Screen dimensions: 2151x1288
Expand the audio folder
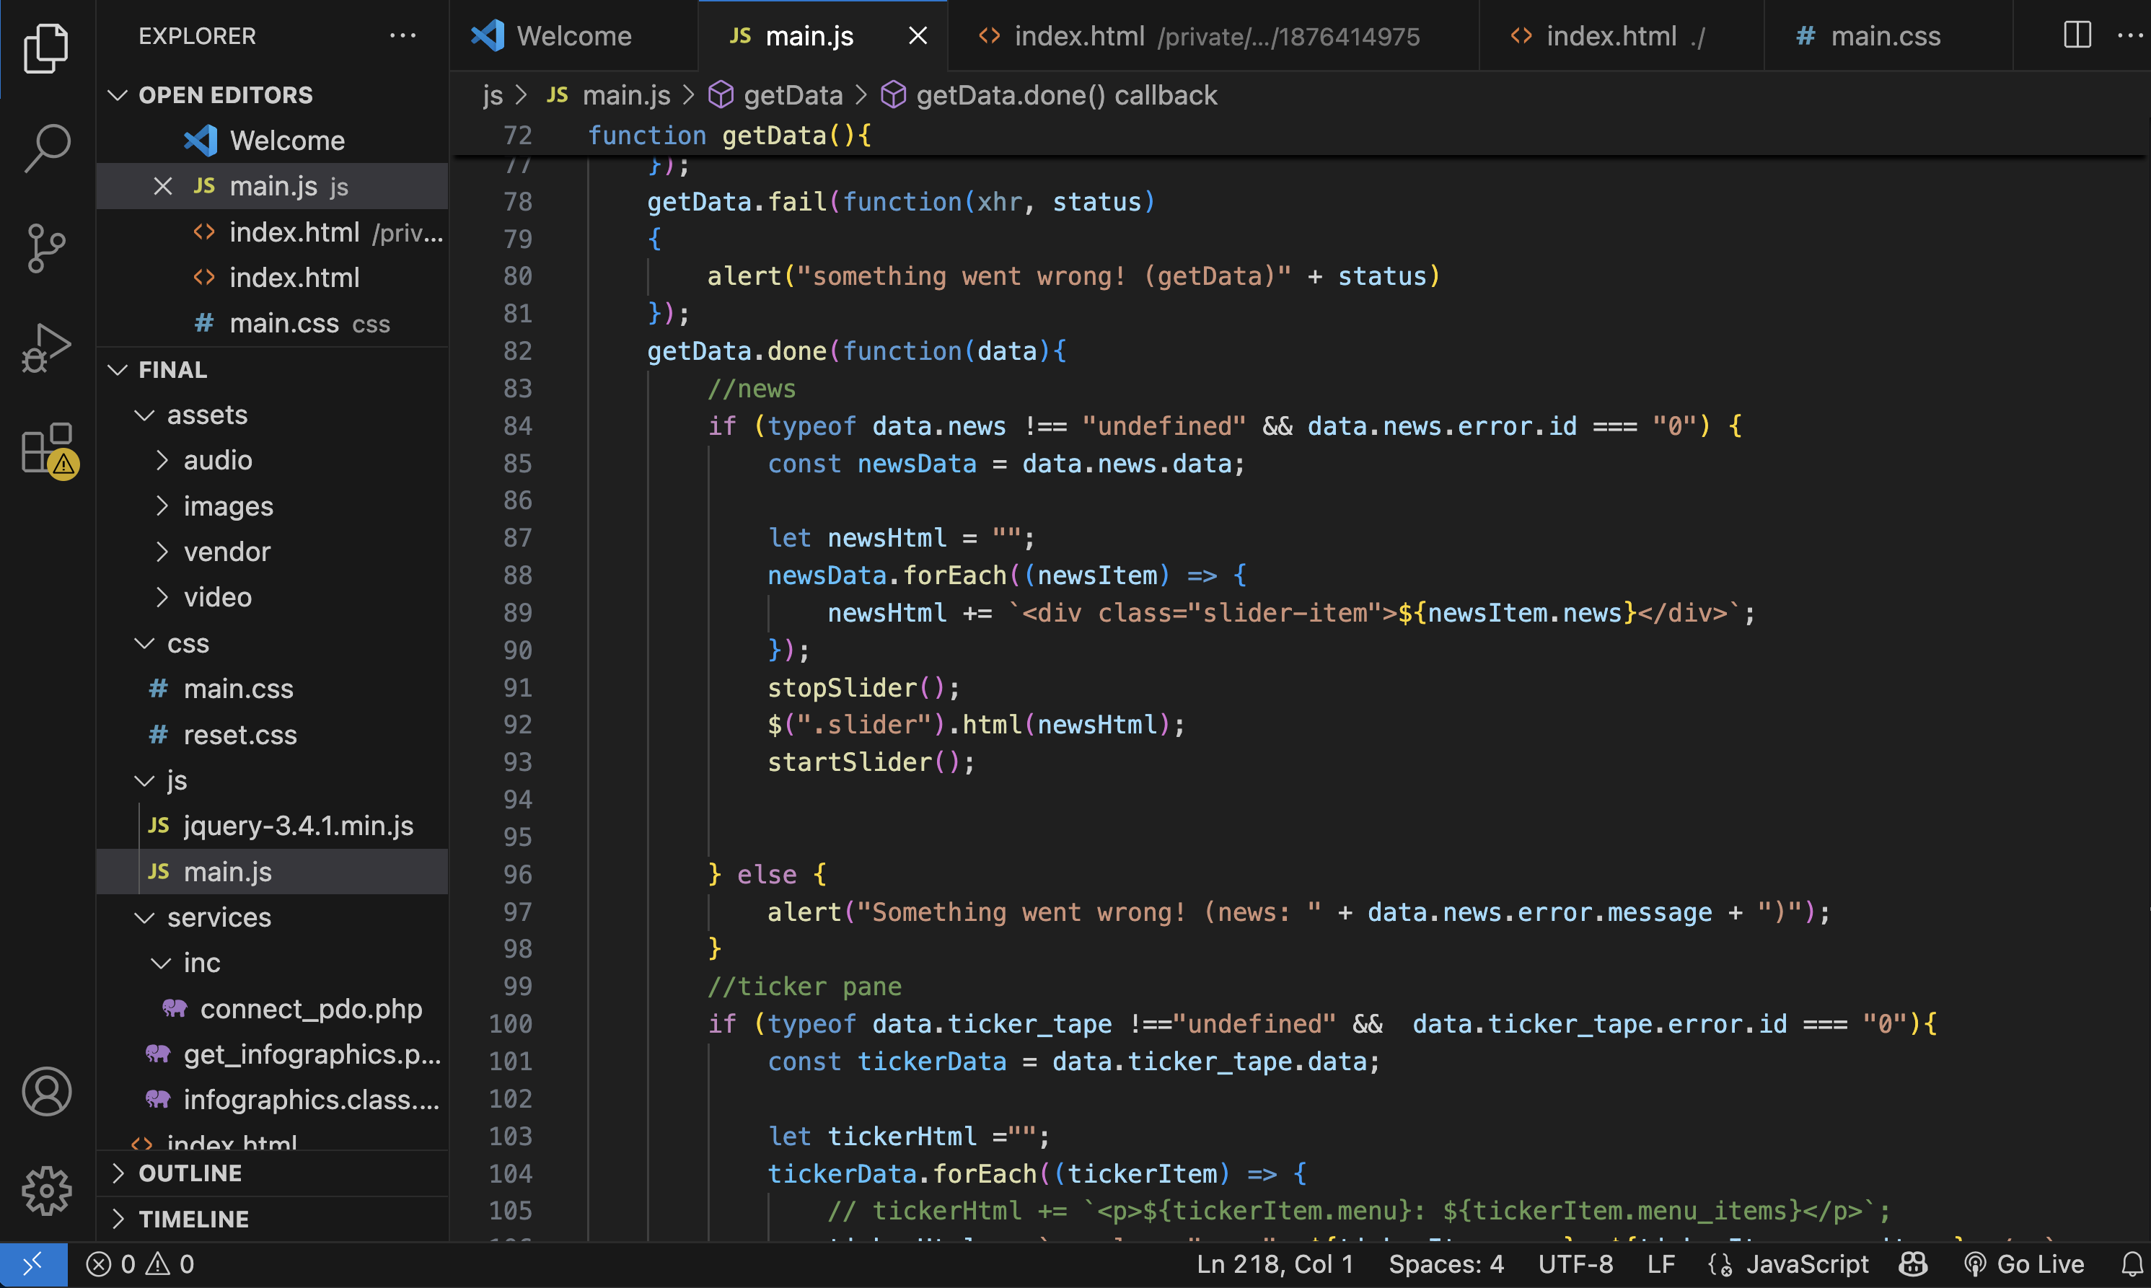pyautogui.click(x=217, y=460)
